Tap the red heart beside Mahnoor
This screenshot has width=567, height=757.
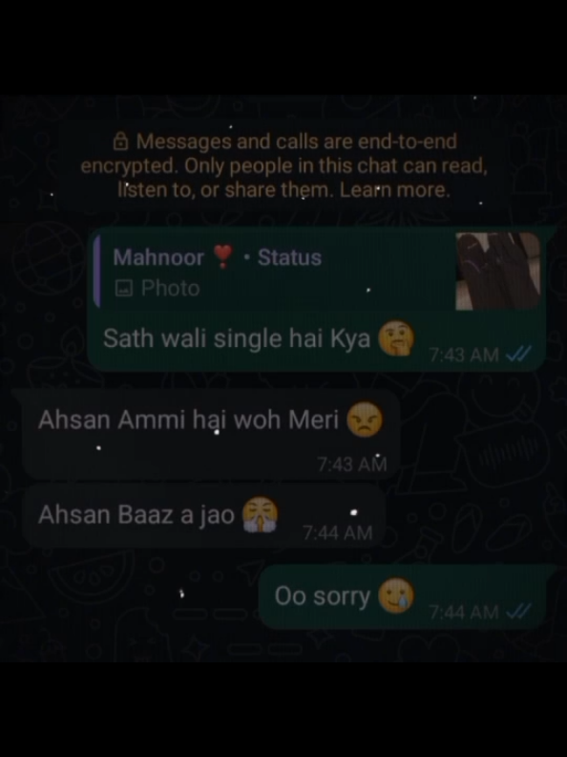tap(223, 256)
